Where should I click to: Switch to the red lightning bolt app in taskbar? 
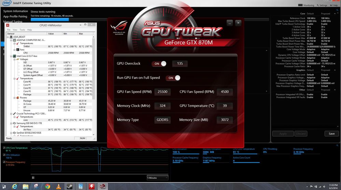pyautogui.click(x=91, y=186)
